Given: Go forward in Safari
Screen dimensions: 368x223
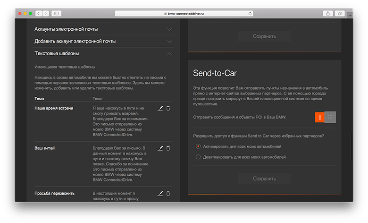Looking at the screenshot, I should pos(46,13).
